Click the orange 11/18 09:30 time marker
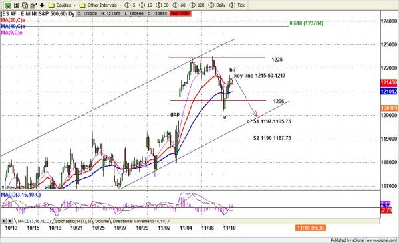Image resolution: width=399 pixels, height=243 pixels. click(310, 228)
